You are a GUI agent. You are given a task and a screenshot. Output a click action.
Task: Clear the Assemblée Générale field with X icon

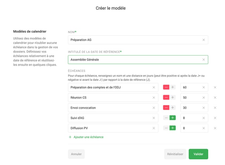pos(204,60)
